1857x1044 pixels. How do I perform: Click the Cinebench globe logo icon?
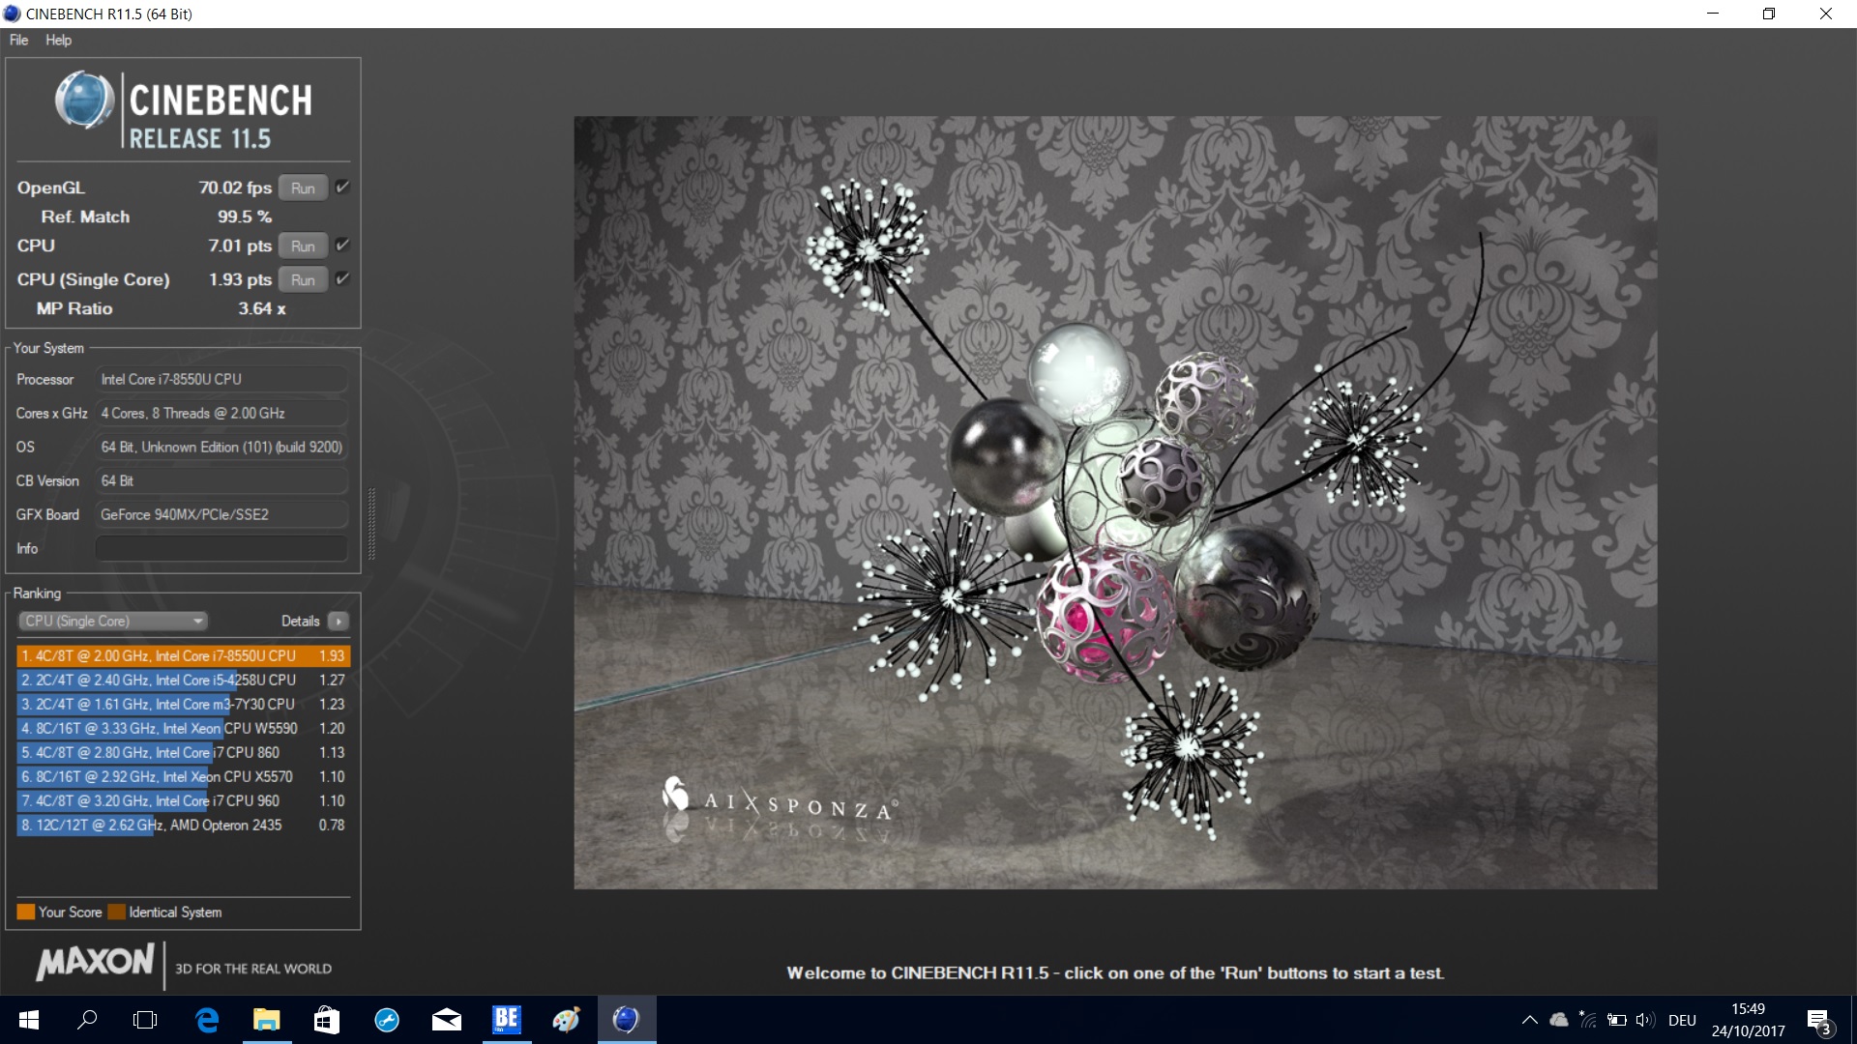(84, 100)
